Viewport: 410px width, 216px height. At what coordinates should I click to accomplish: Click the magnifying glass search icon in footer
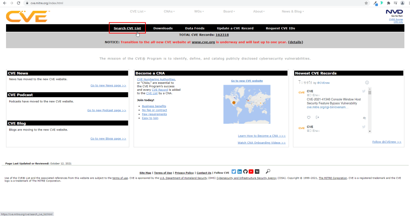tap(268, 171)
